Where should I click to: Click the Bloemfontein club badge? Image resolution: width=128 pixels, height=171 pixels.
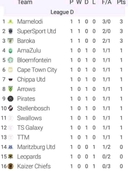point(11,60)
